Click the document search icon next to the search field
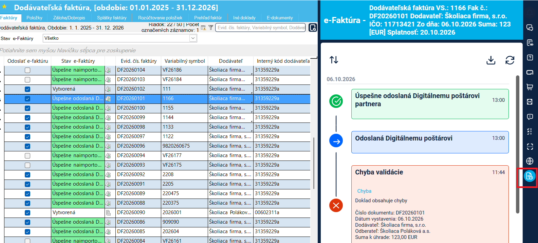The width and height of the screenshot is (538, 243). 313,27
